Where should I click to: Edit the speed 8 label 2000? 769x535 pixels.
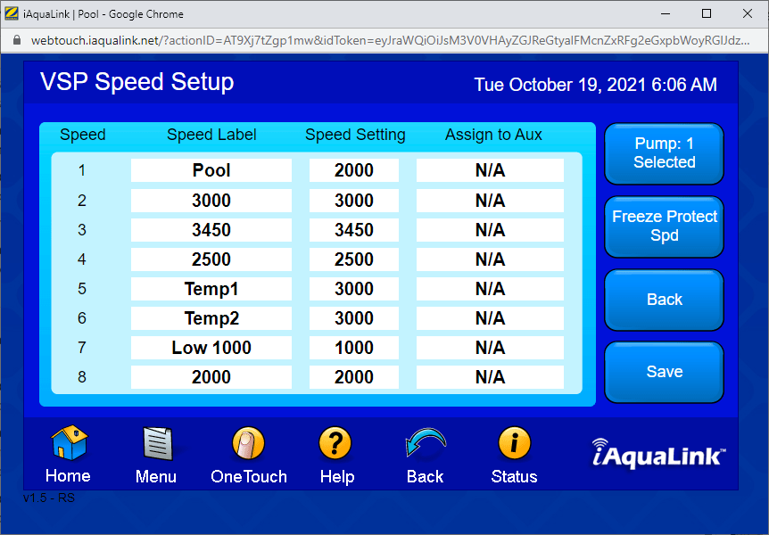211,377
